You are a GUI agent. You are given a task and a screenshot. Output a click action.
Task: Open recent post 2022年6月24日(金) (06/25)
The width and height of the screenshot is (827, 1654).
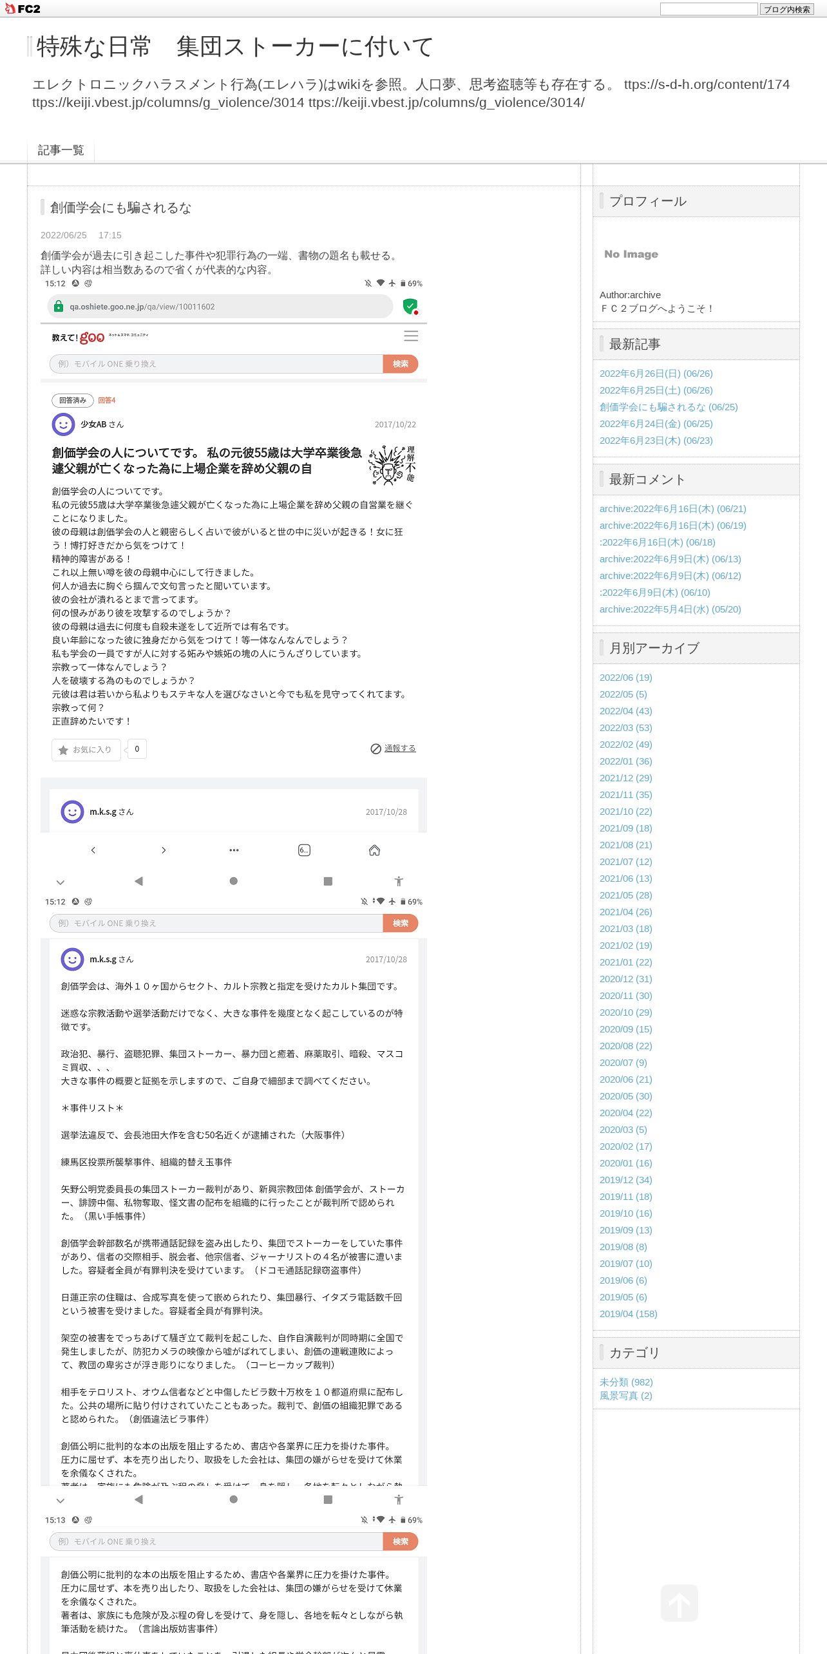[656, 424]
